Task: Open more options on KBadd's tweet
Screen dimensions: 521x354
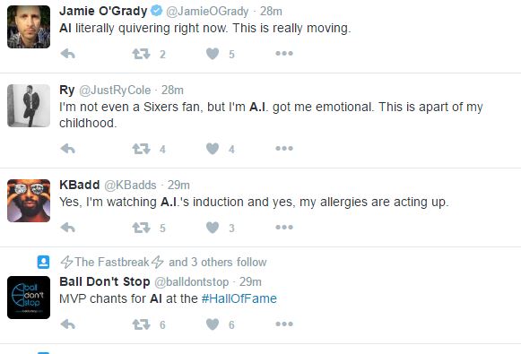Action: point(284,227)
